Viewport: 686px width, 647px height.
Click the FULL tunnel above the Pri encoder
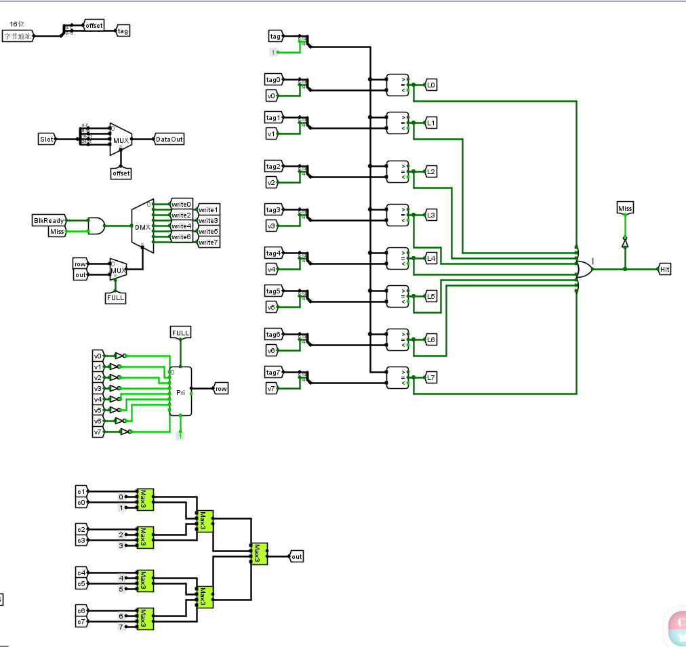coord(180,331)
